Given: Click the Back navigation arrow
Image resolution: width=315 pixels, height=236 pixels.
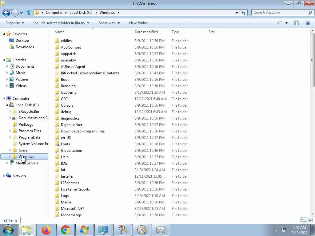Looking at the screenshot, I should (x=6, y=13).
